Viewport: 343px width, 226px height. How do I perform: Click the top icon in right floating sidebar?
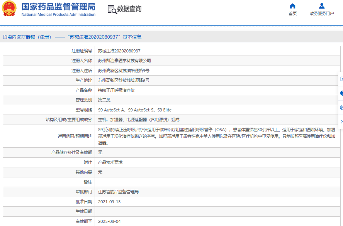tap(341, 79)
